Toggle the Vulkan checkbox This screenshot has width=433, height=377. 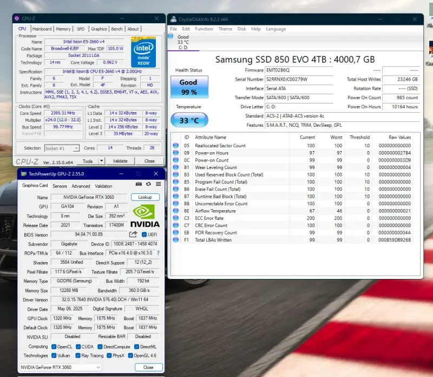pyautogui.click(x=54, y=355)
